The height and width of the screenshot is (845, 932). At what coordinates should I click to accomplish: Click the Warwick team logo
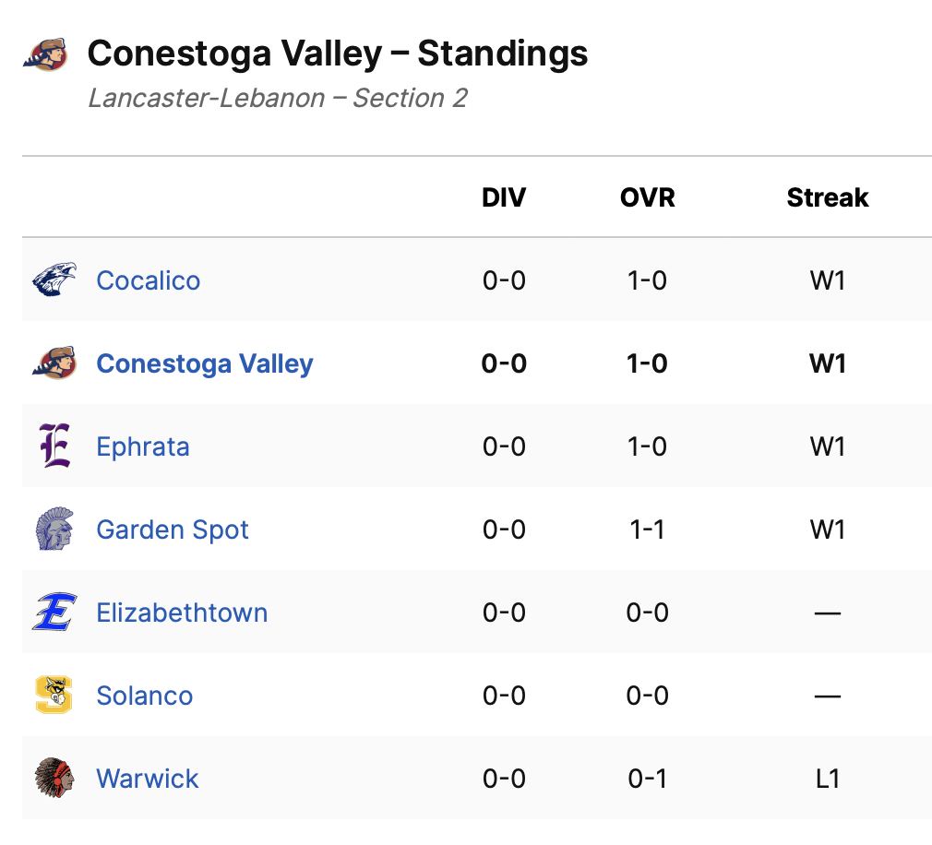(x=54, y=778)
